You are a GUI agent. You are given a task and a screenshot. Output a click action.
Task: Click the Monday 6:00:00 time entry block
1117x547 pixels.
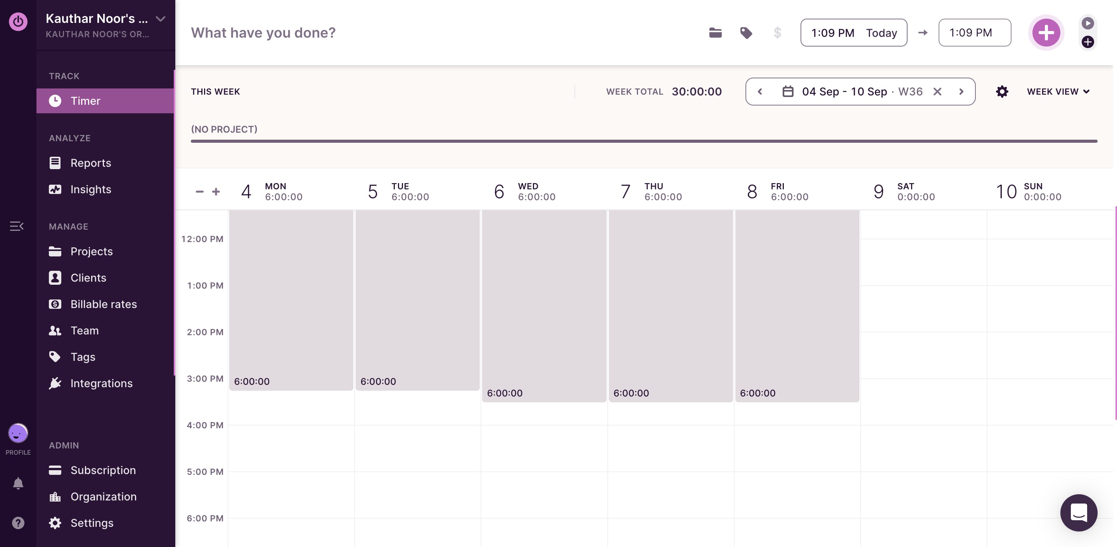pos(291,299)
